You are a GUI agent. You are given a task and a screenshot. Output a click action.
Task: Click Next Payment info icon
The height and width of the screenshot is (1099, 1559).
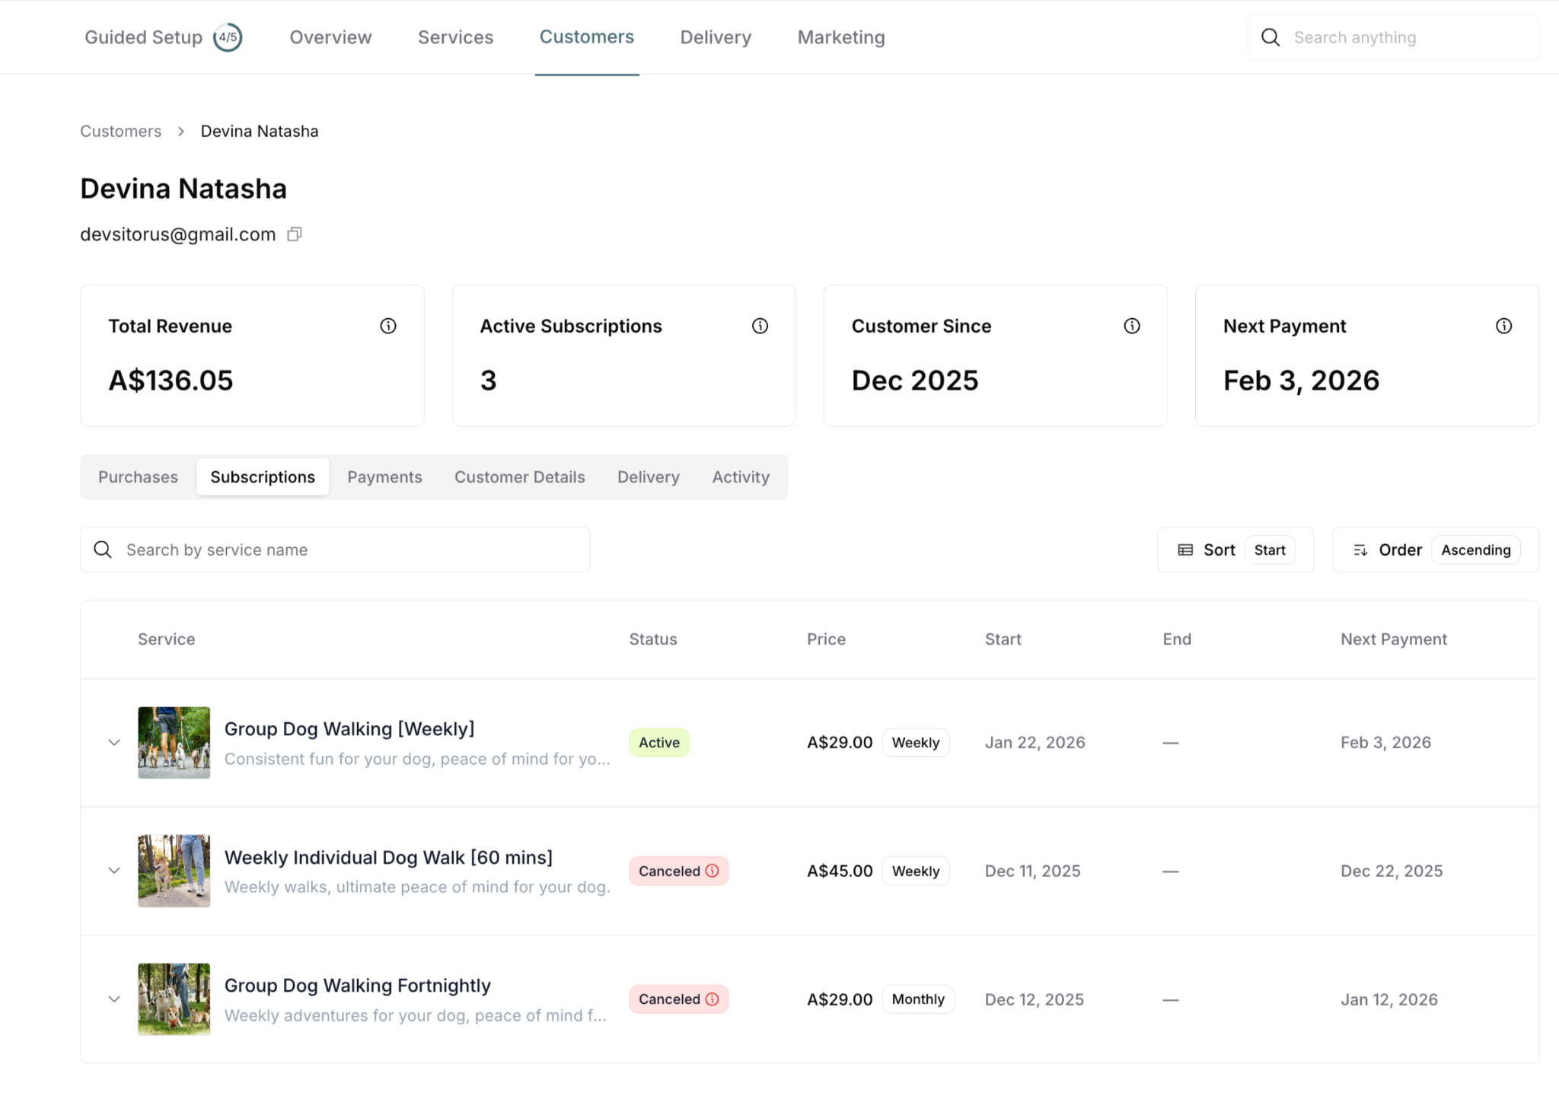(1503, 327)
